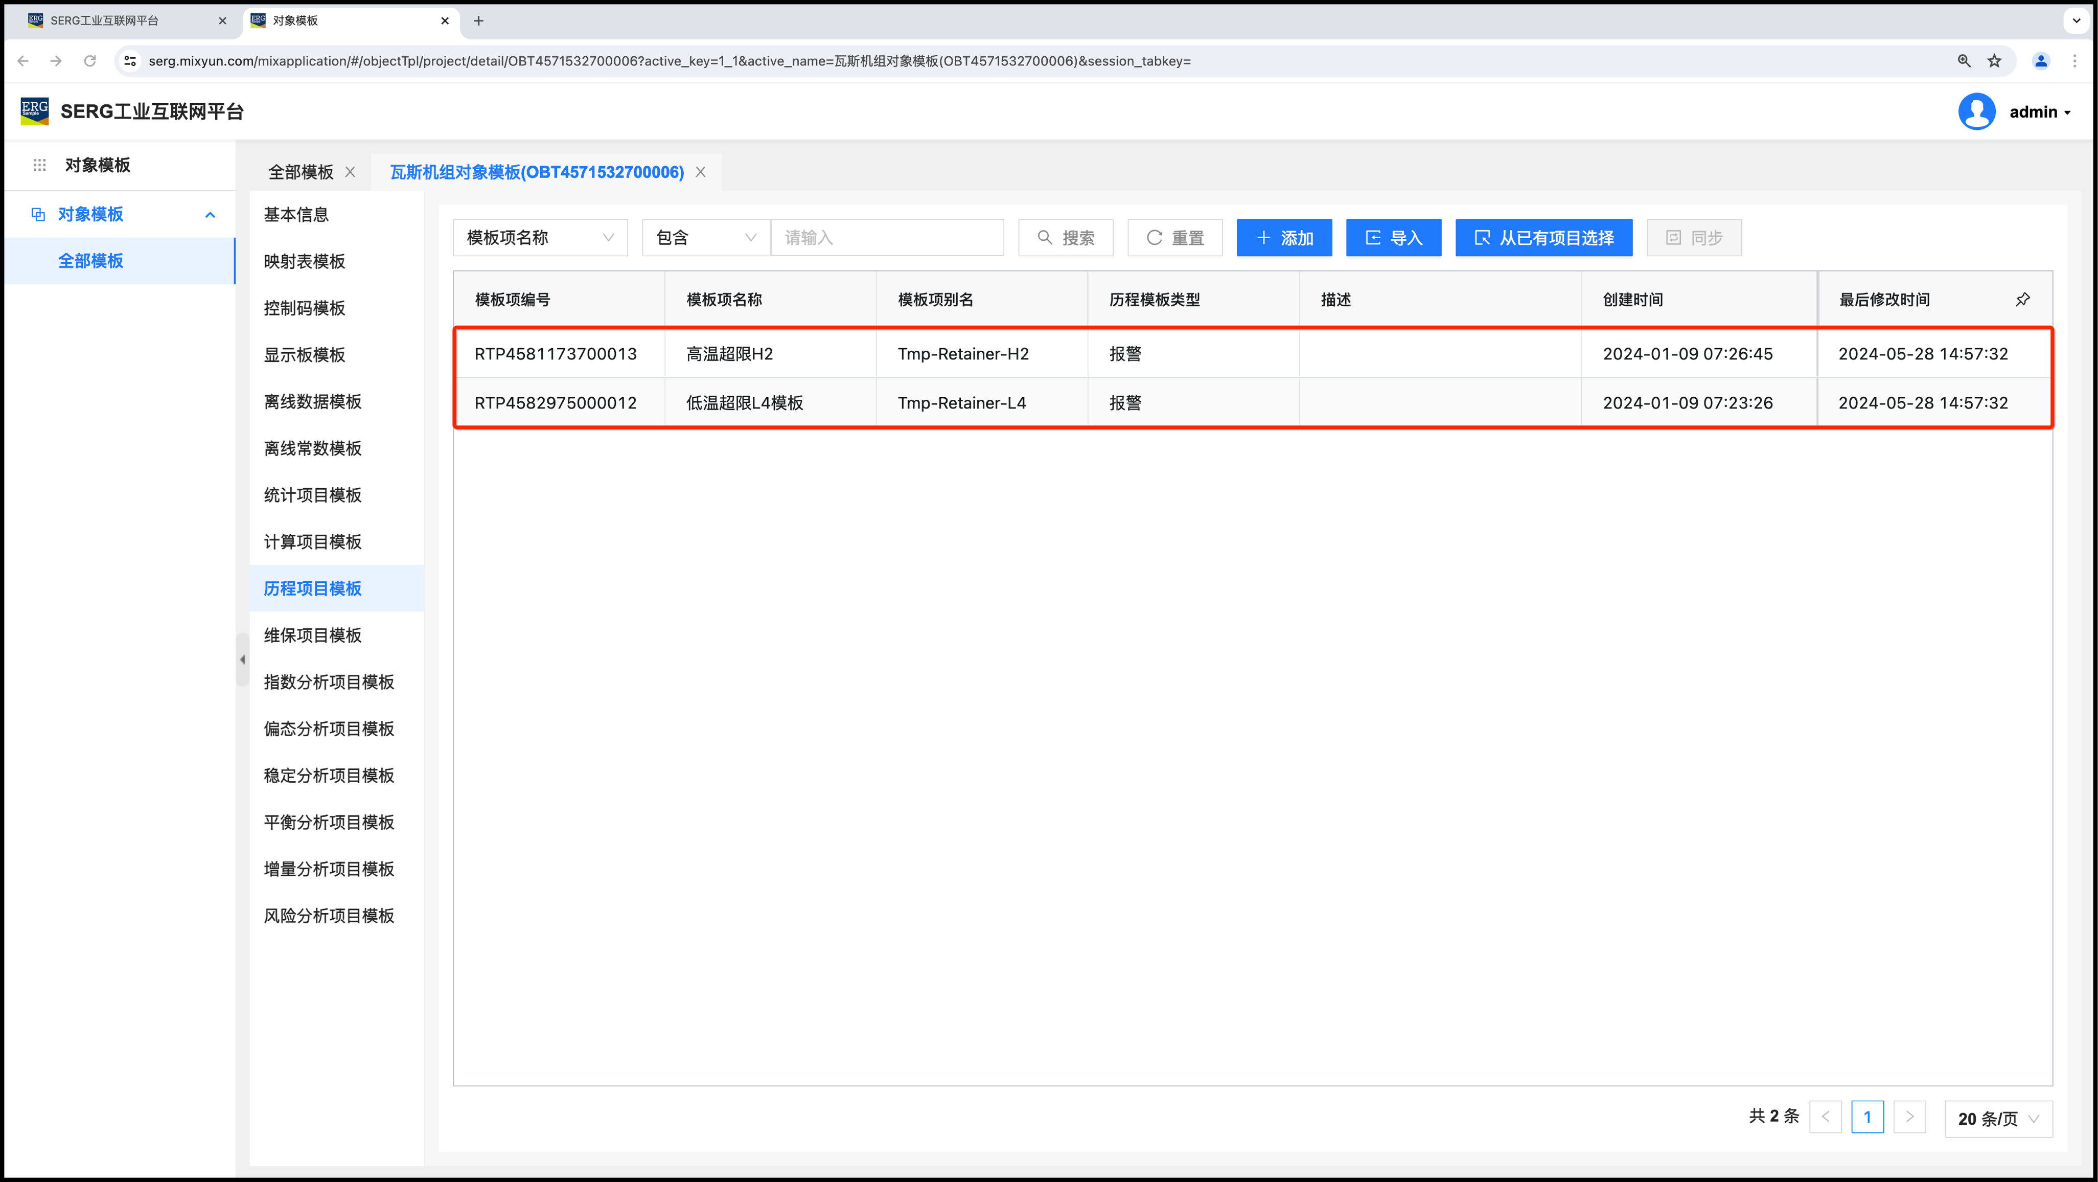
Task: Click the grid icon beside 对象模板
Action: coord(39,165)
